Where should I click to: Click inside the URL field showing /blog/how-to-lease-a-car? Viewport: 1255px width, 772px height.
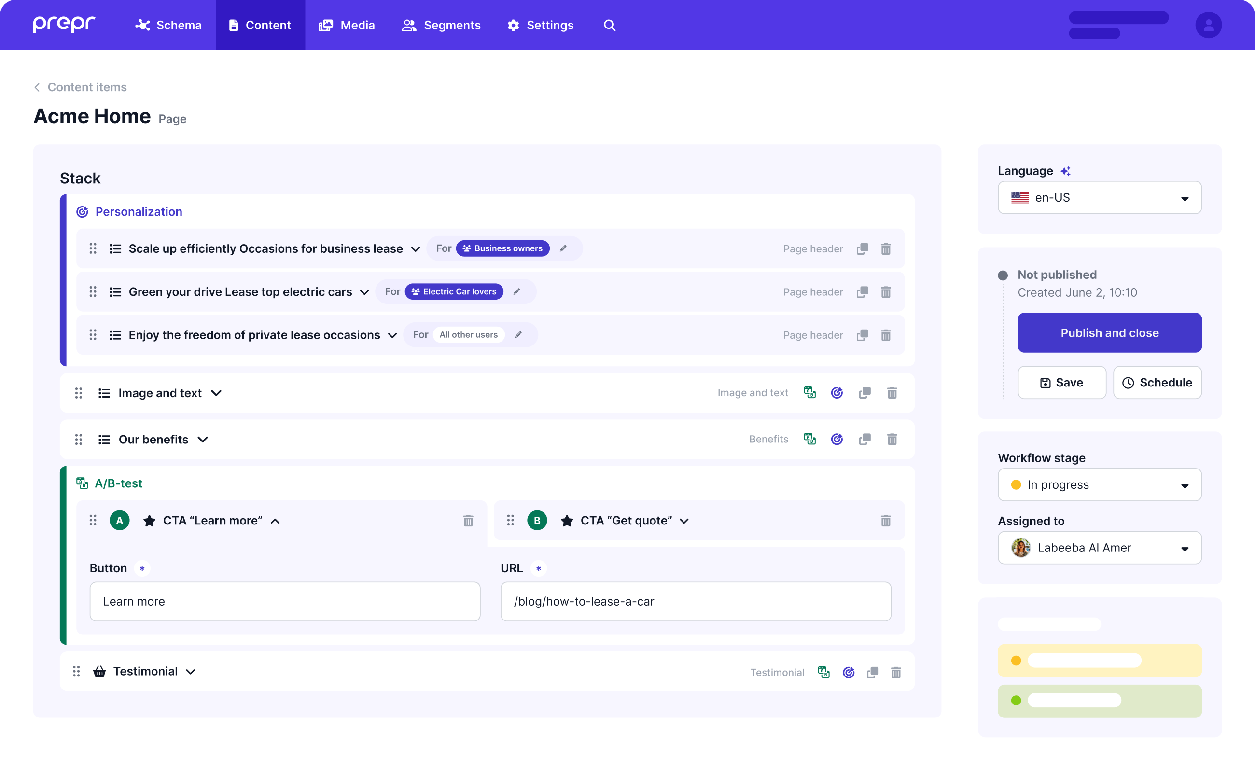tap(695, 602)
